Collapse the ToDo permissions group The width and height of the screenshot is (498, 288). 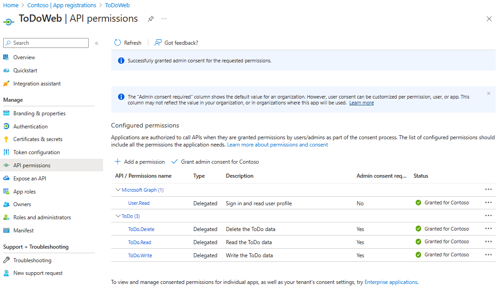point(118,216)
